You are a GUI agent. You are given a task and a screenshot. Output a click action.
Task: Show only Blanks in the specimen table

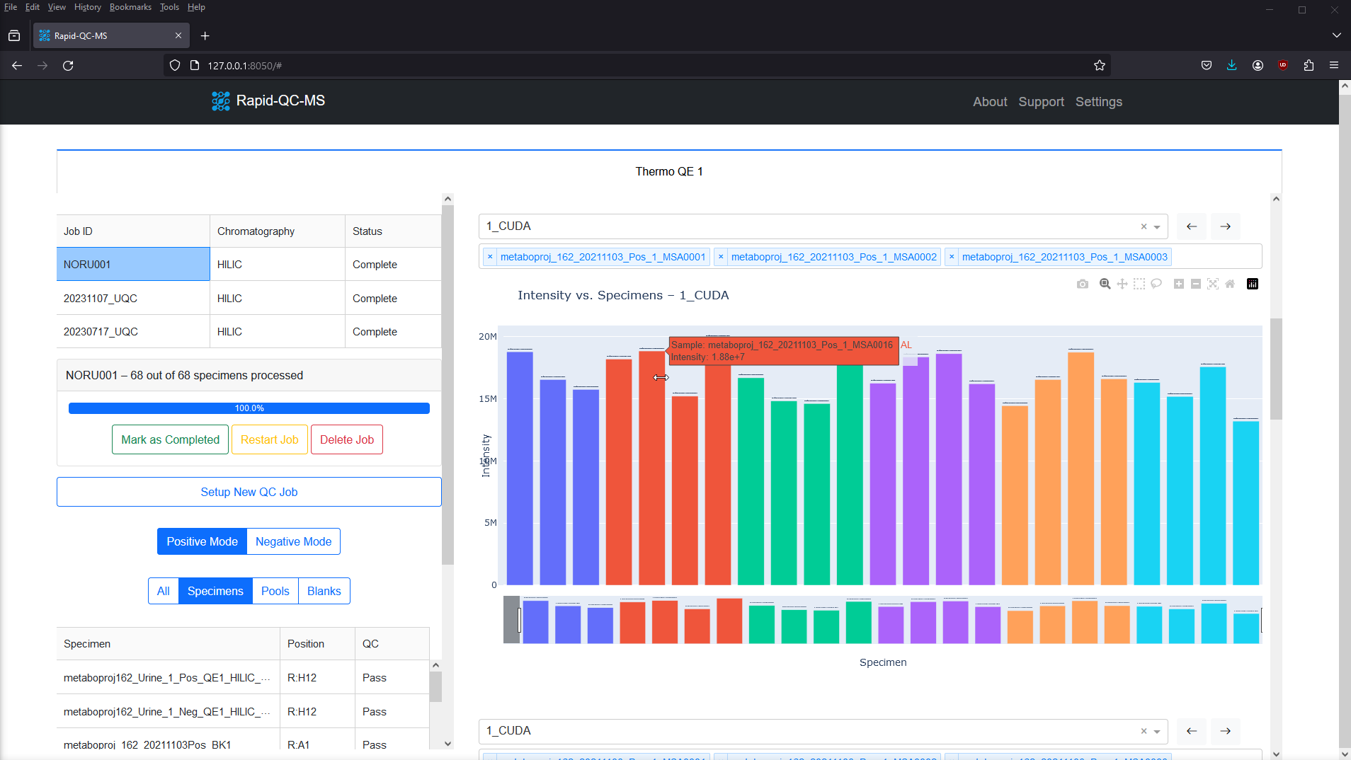coord(324,591)
